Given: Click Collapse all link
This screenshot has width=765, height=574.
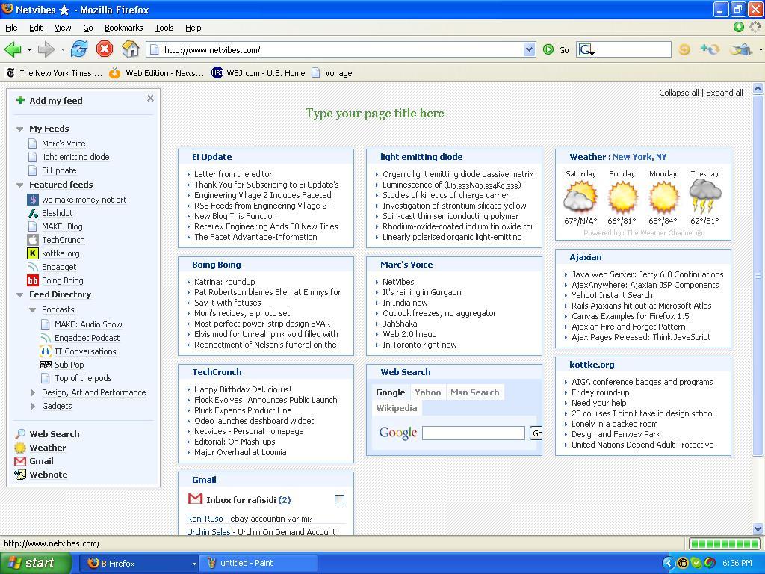Looking at the screenshot, I should tap(678, 93).
